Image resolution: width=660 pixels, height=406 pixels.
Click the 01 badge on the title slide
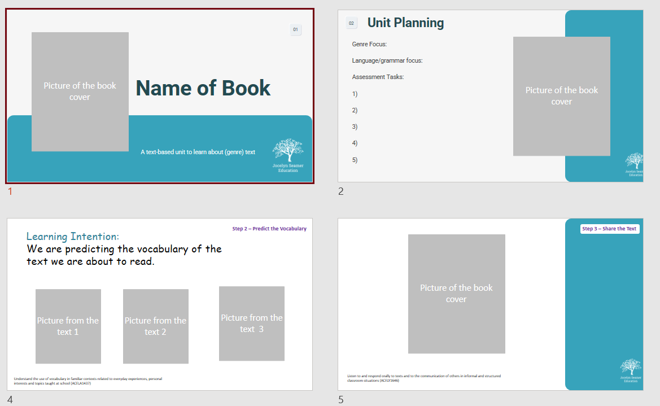pyautogui.click(x=295, y=29)
